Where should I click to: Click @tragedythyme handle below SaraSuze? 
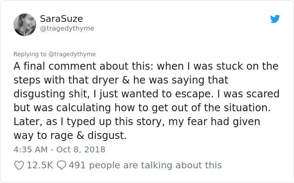coord(67,29)
